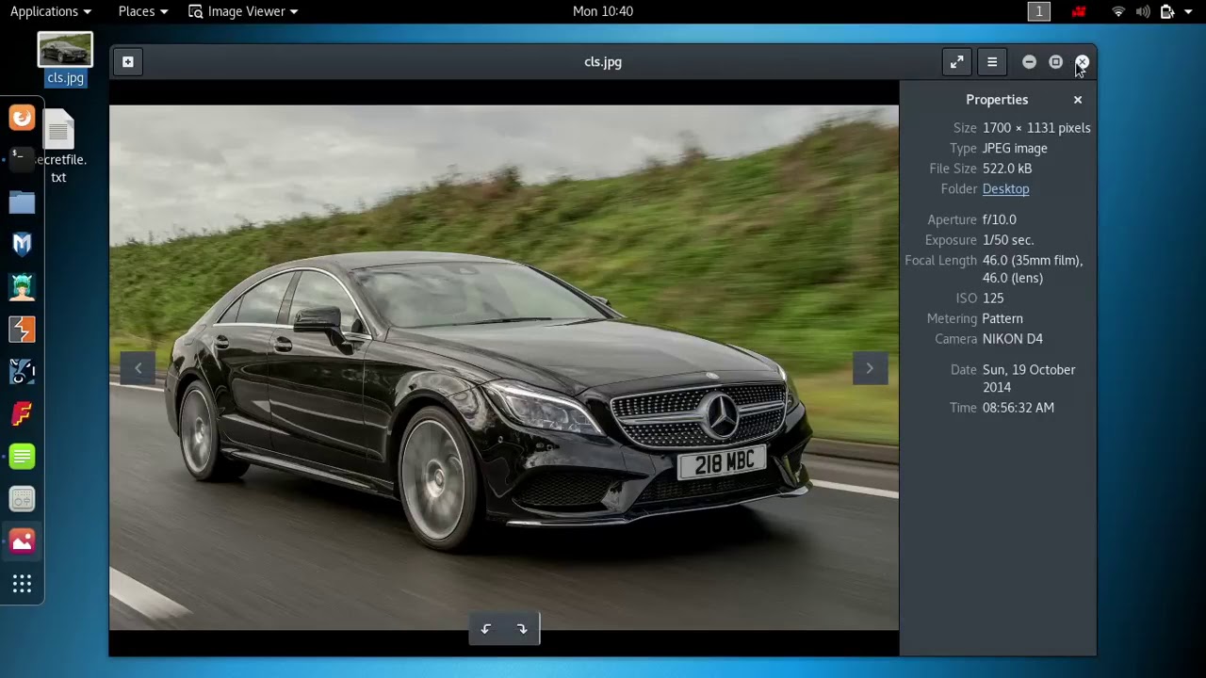Select the Image Viewer dock icon
This screenshot has height=678, width=1206.
tap(23, 541)
